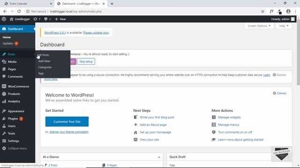Open the Plugins menu
Viewport: 300px width, 168px height.
[x=17, y=119]
